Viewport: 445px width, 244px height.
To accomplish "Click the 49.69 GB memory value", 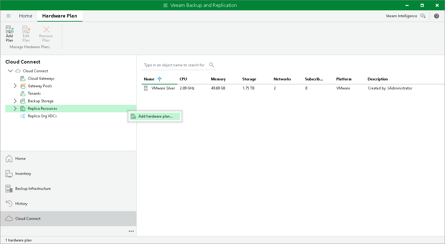I will pyautogui.click(x=218, y=88).
